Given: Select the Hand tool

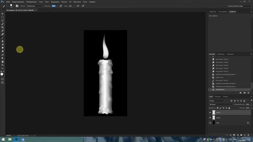Looking at the screenshot, I should pyautogui.click(x=2, y=62).
